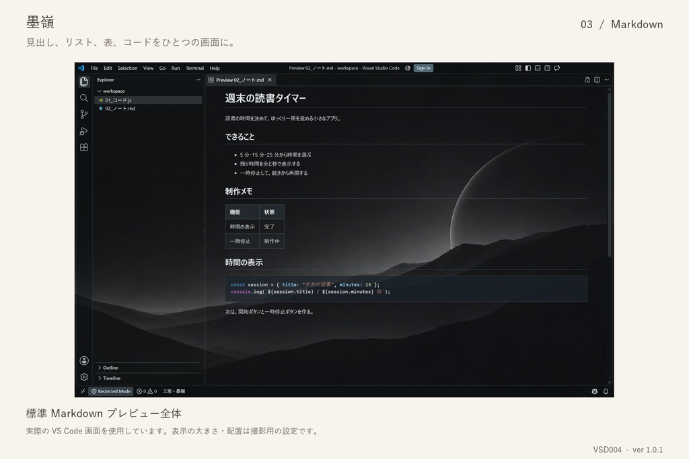689x459 pixels.
Task: Click the VS Code logo in title bar
Action: [81, 68]
